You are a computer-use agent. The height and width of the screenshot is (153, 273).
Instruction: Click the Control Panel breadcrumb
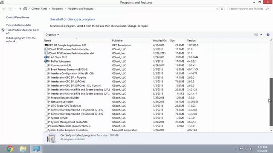coord(39,8)
